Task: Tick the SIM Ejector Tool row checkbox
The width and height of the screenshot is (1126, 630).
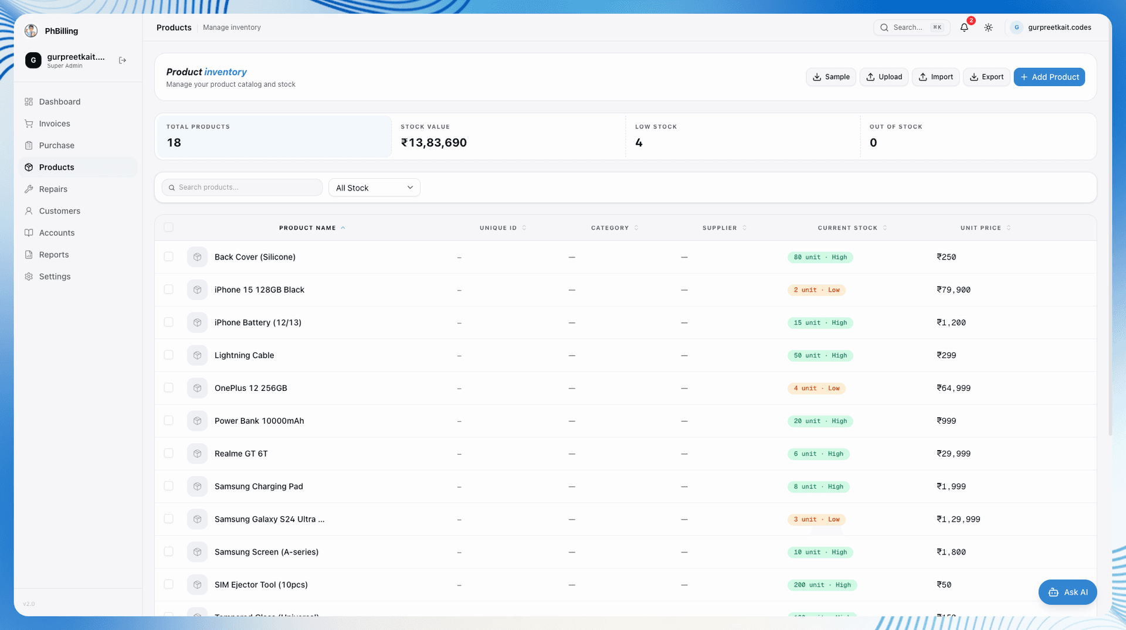Action: tap(169, 584)
